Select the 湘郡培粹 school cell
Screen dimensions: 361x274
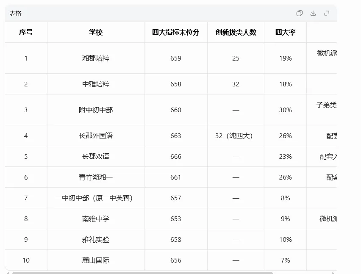click(96, 58)
